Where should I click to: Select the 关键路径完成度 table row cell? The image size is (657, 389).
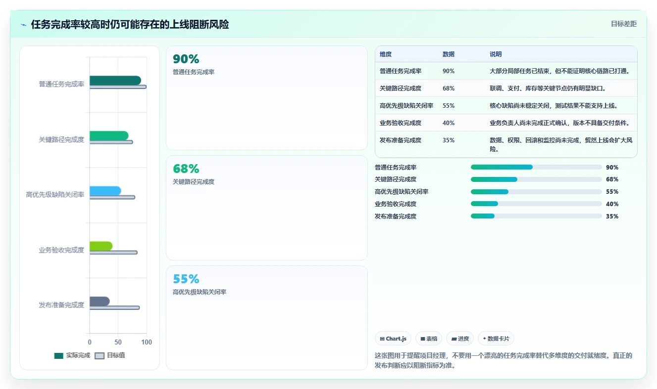401,88
